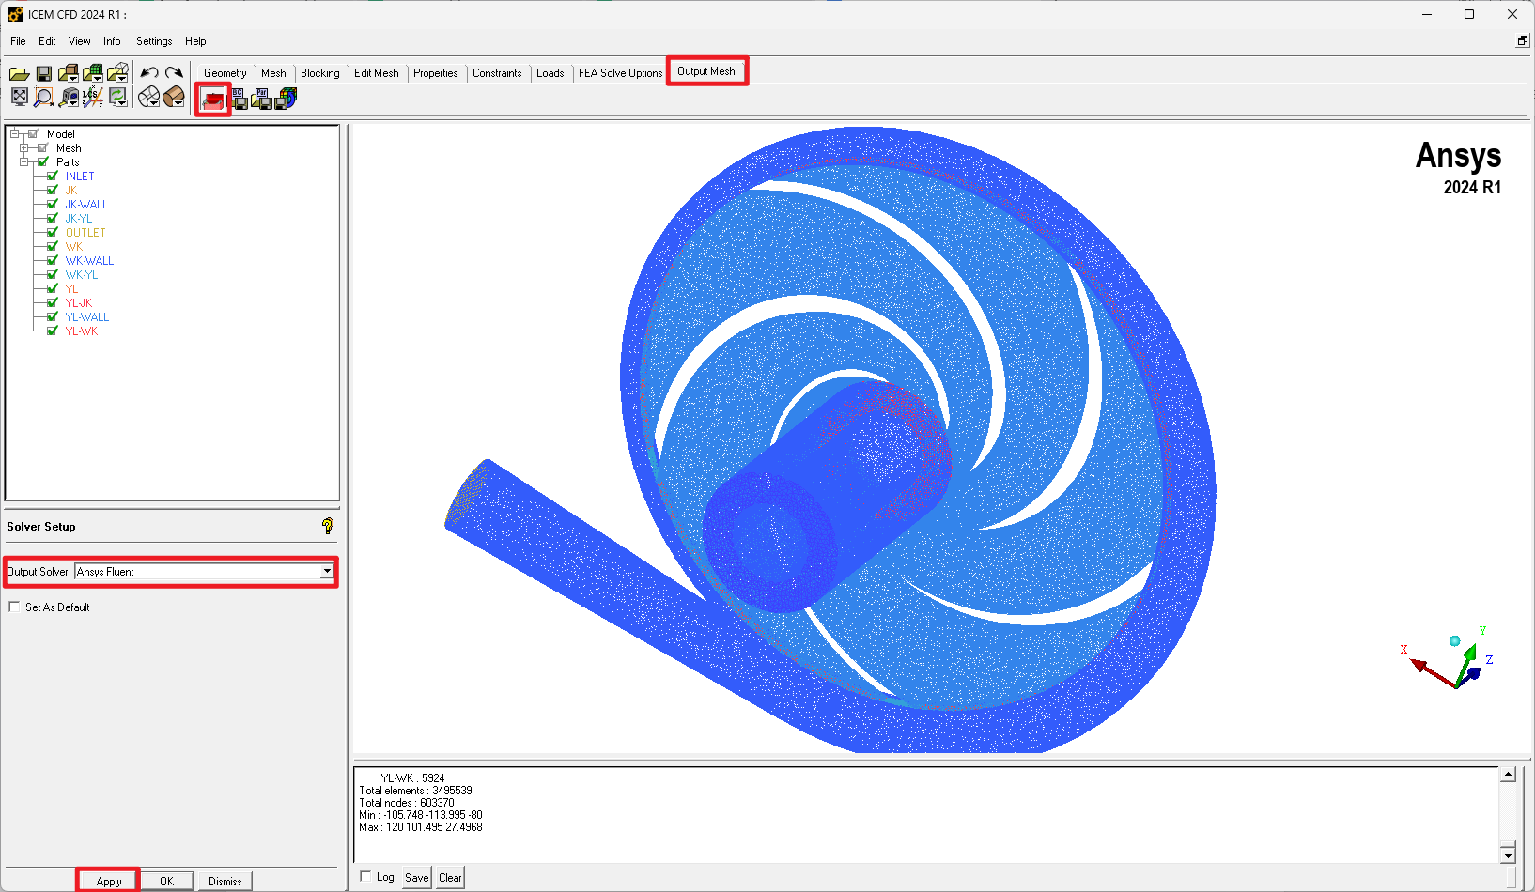Toggle visibility of OUTLET part

[53, 232]
